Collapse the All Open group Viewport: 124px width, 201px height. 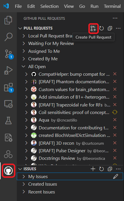[23, 66]
